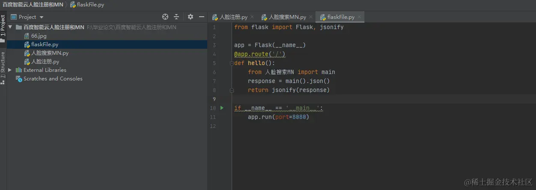Close the flaskFile.py tab

[x=360, y=18]
